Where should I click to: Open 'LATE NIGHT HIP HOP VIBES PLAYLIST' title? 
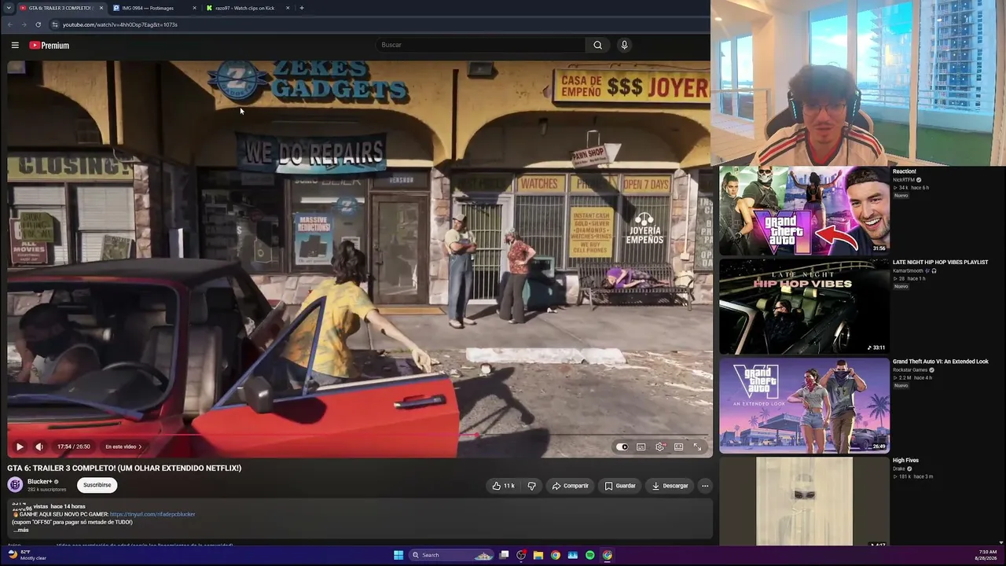940,263
